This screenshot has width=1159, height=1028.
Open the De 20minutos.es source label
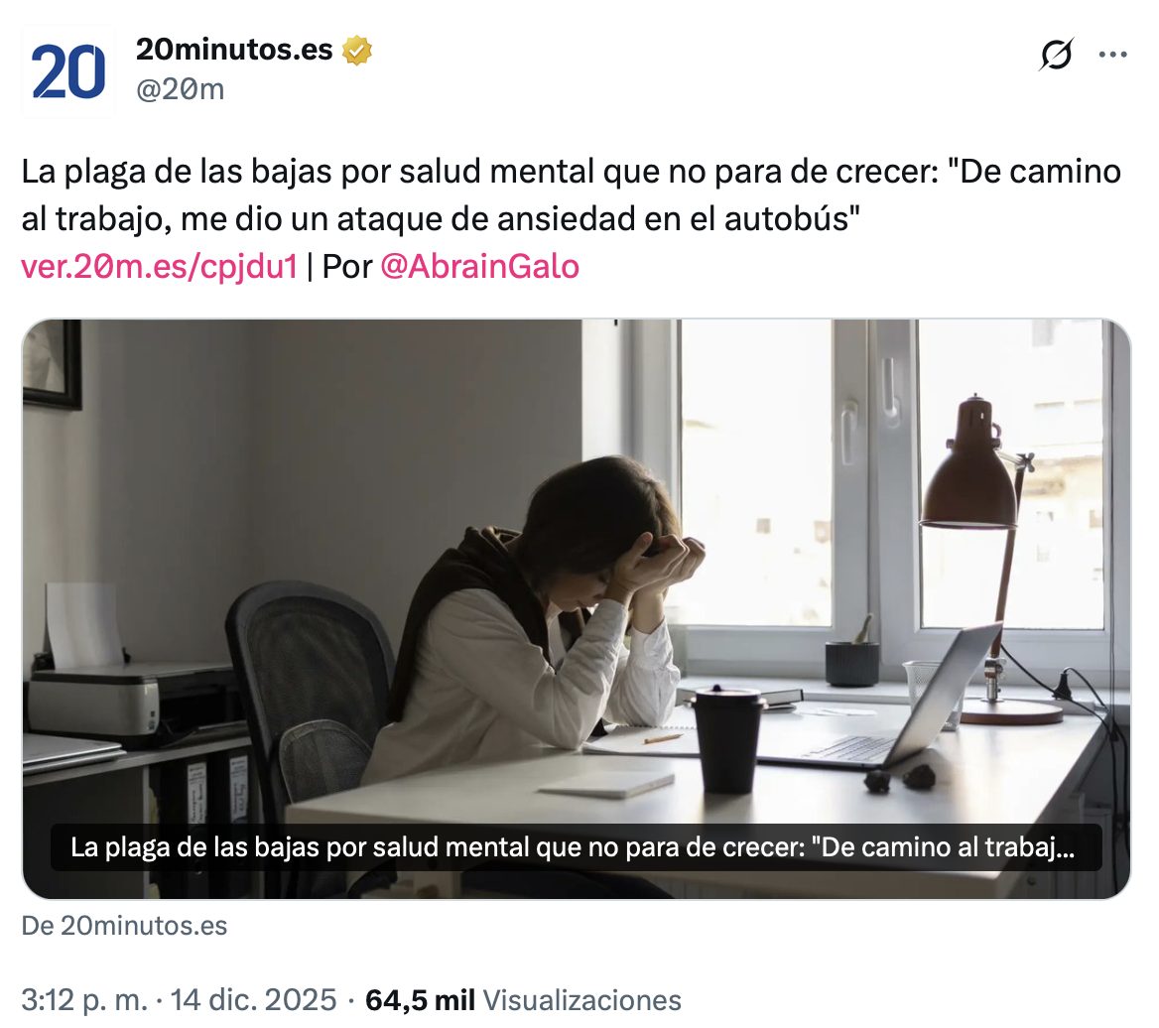click(x=124, y=925)
